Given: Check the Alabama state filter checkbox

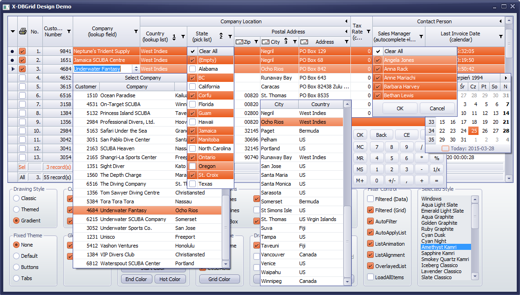Looking at the screenshot, I should tap(192, 69).
